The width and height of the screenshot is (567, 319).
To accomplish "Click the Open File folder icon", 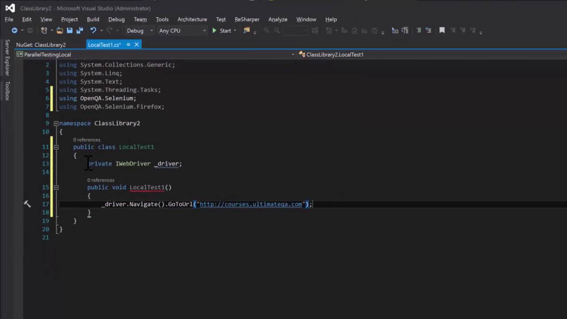I will (59, 31).
